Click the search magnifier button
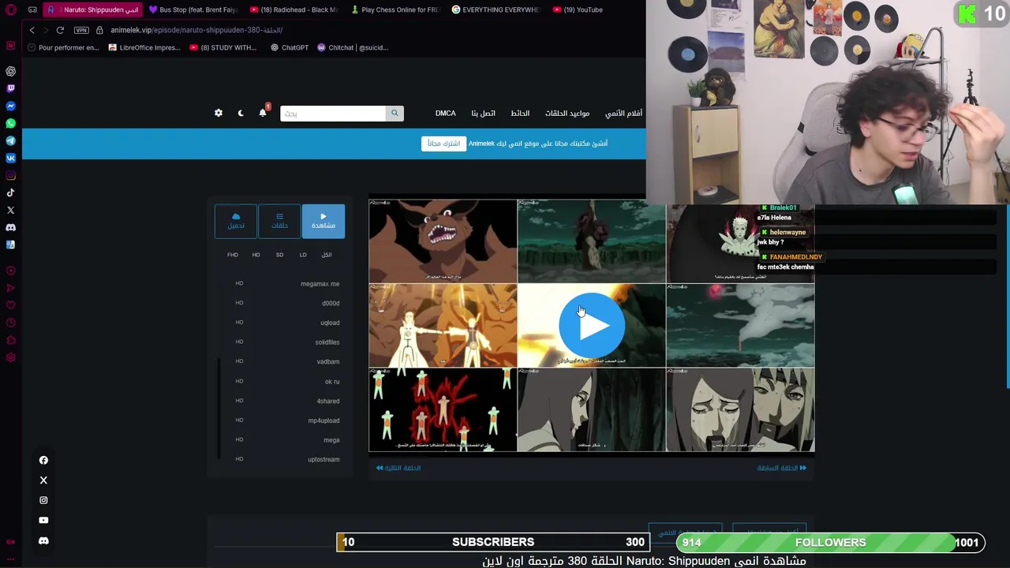Screen dimensions: 1010x568 point(395,114)
